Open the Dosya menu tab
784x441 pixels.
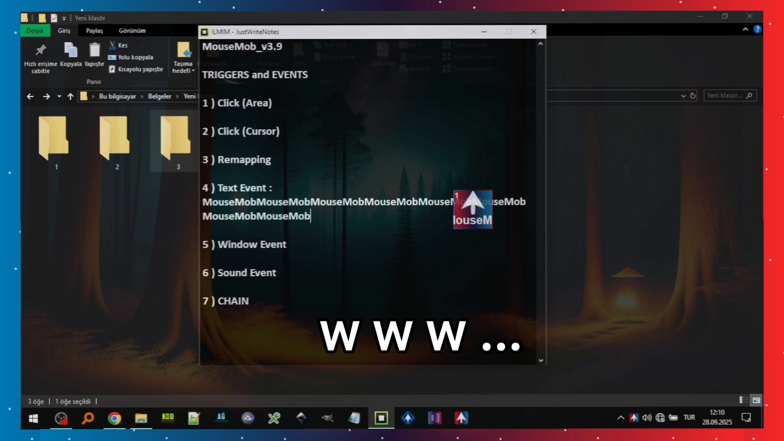35,31
